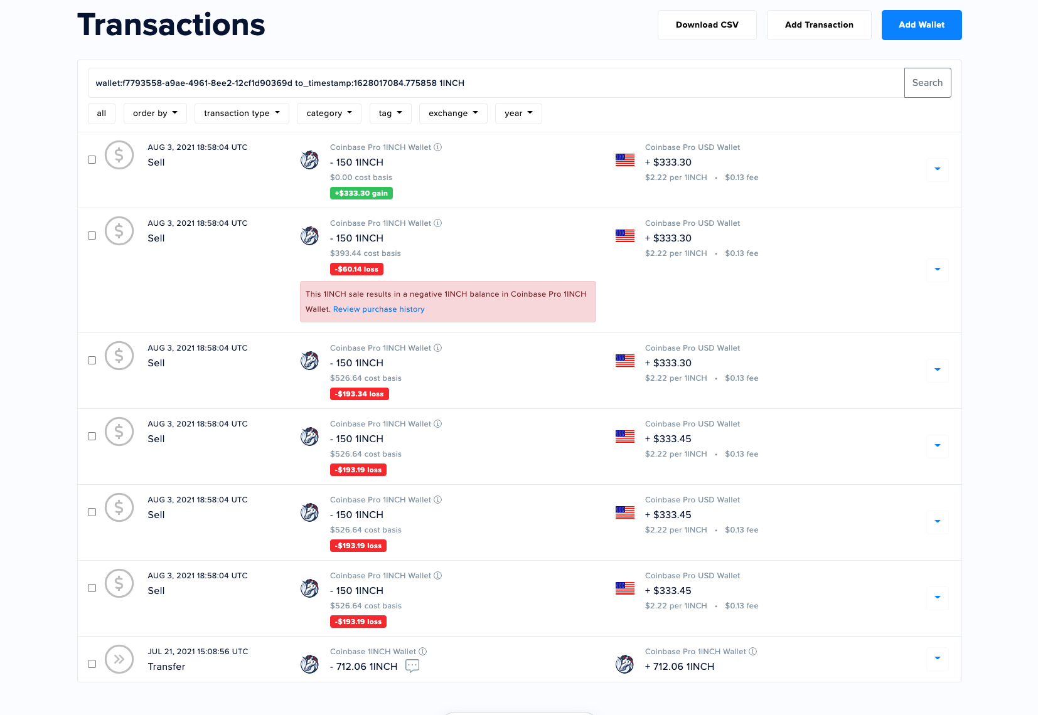The image size is (1038, 715).
Task: Click the dollar icon in the $0.00 cost basis row
Action: [x=119, y=155]
